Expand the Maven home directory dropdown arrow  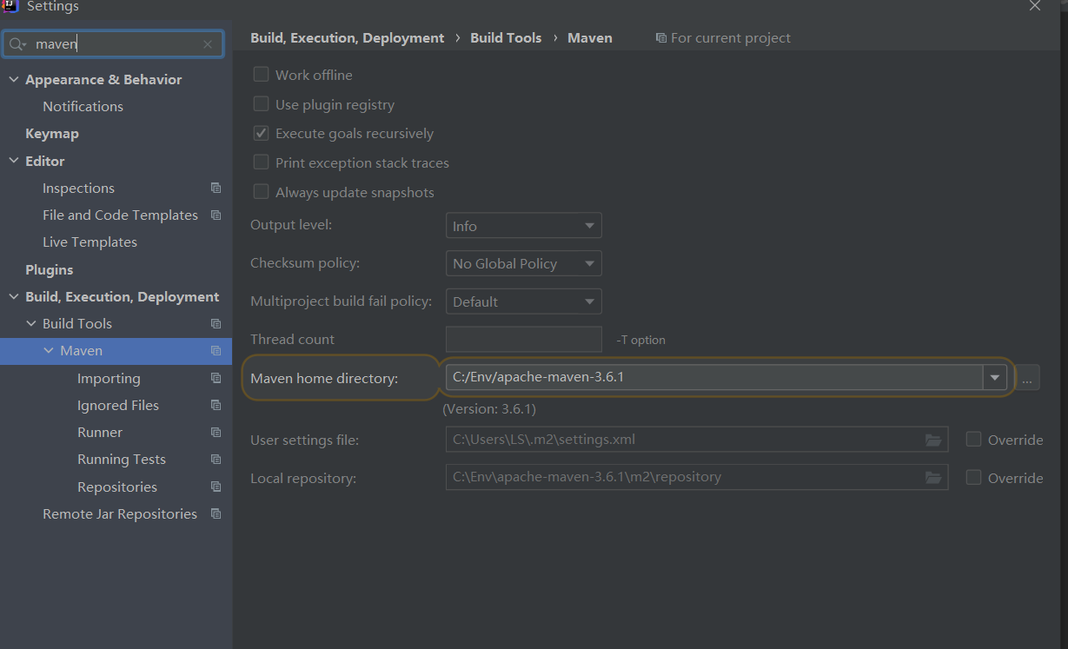point(995,378)
